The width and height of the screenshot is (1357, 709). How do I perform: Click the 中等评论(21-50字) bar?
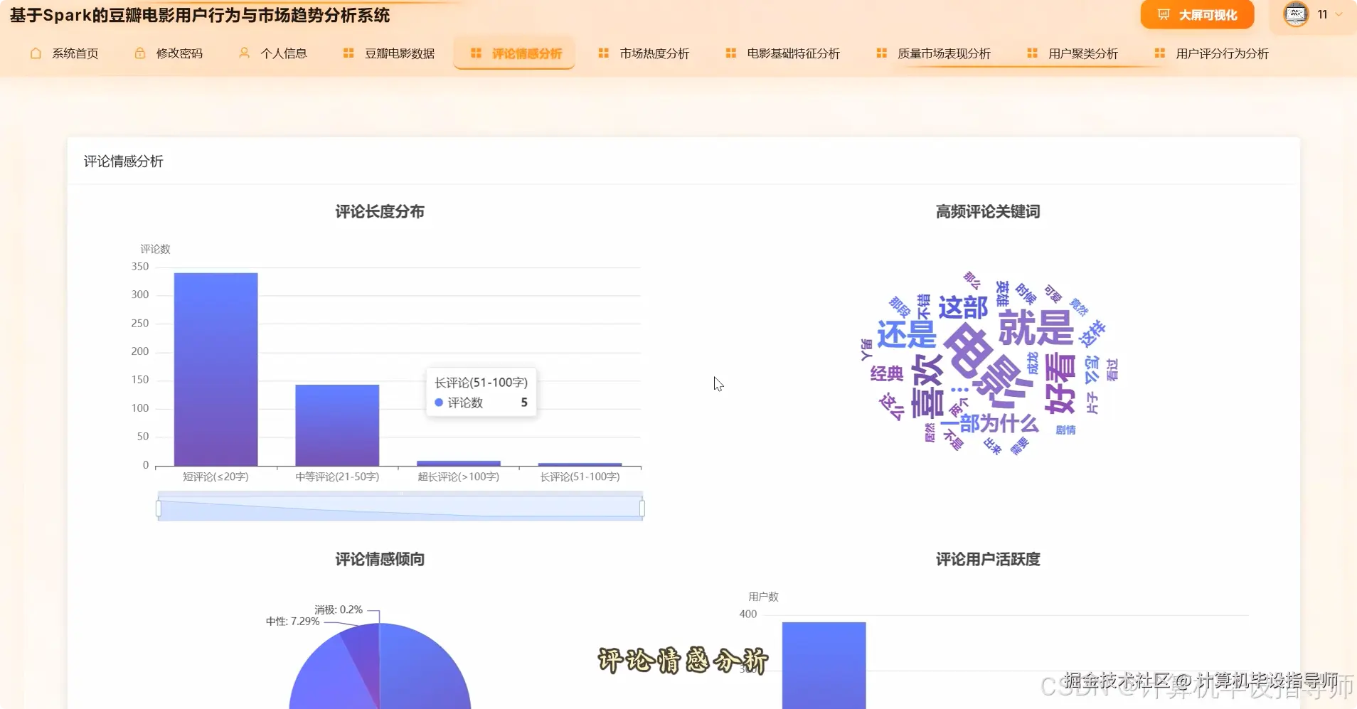[x=337, y=425]
